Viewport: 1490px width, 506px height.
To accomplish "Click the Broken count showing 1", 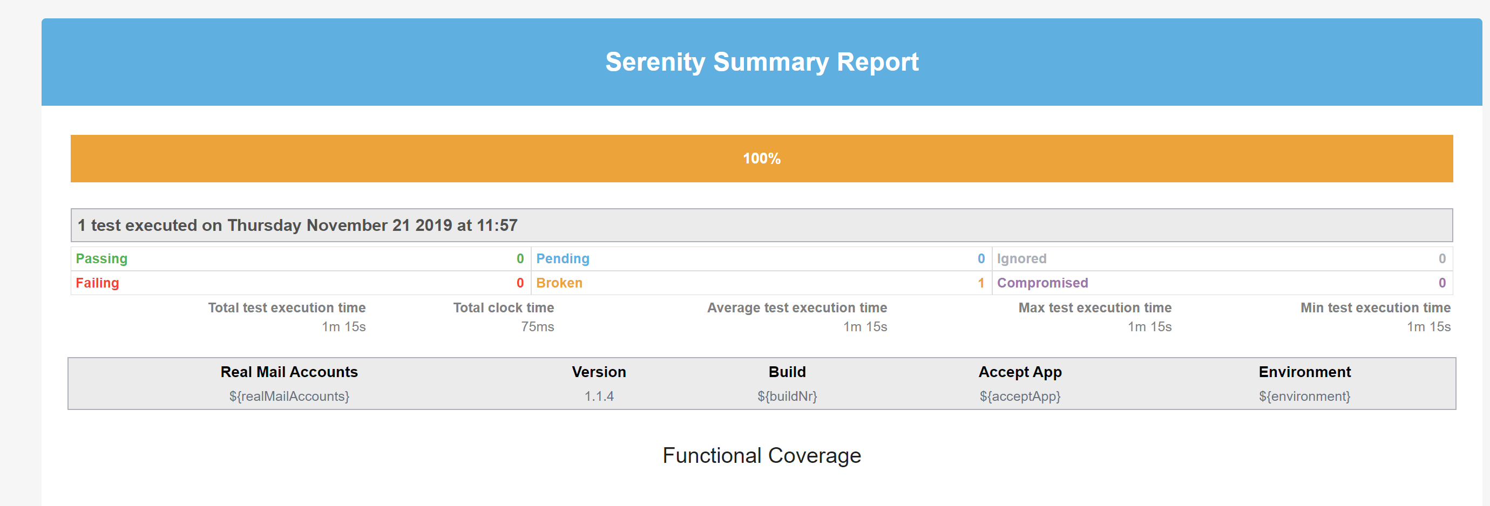I will coord(980,283).
